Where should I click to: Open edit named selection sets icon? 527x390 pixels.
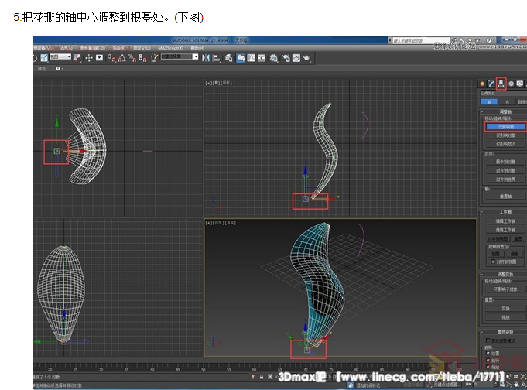pos(154,58)
